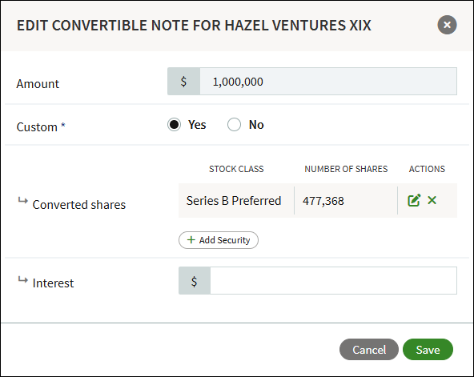The image size is (474, 377).
Task: Select the Yes radio for Custom
Action: (x=174, y=124)
